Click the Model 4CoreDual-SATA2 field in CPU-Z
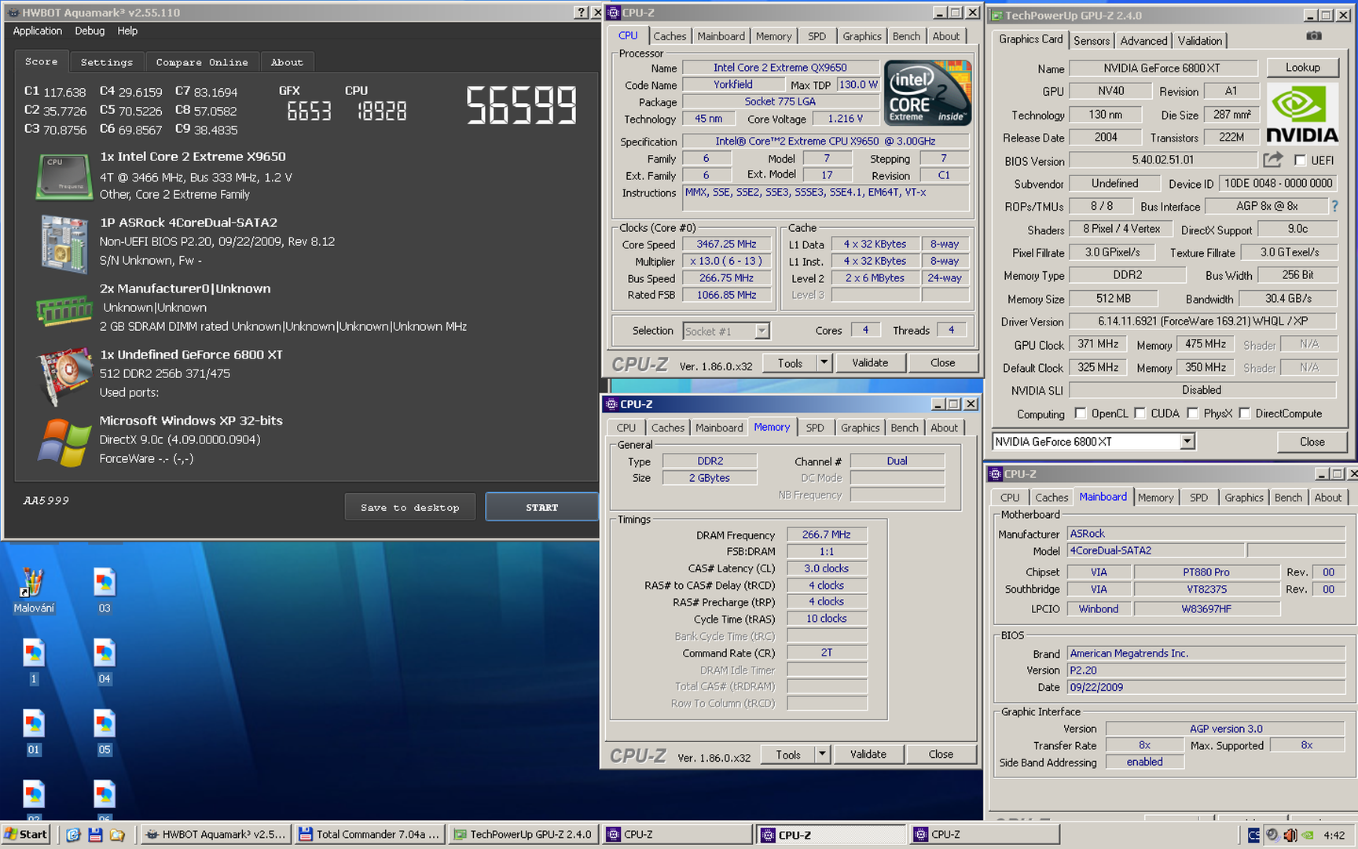1358x849 pixels. click(x=1156, y=550)
